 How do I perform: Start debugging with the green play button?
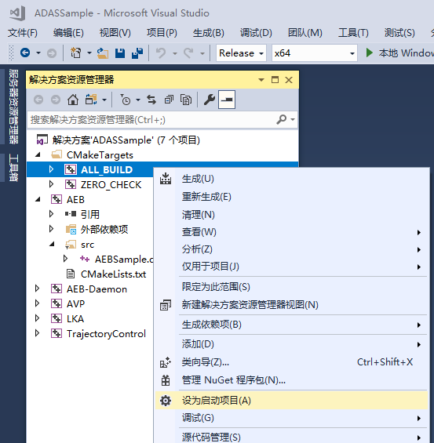[x=370, y=53]
